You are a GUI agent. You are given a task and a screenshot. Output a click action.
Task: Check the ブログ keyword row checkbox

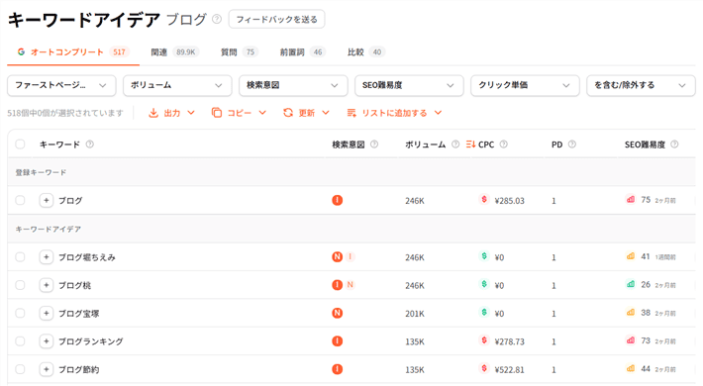click(20, 200)
